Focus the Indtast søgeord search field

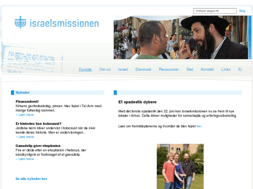[215, 11]
